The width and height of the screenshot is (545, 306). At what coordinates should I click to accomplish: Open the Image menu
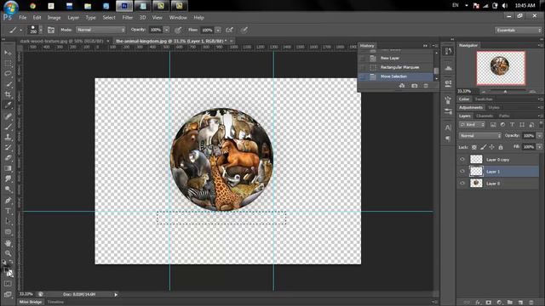[54, 17]
